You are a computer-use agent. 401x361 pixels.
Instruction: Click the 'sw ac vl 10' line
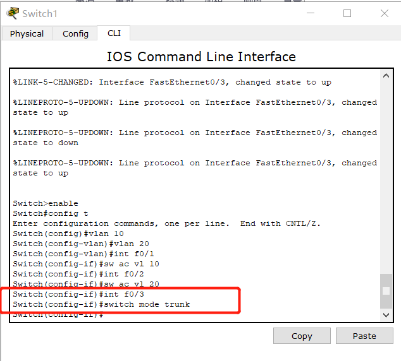86,264
